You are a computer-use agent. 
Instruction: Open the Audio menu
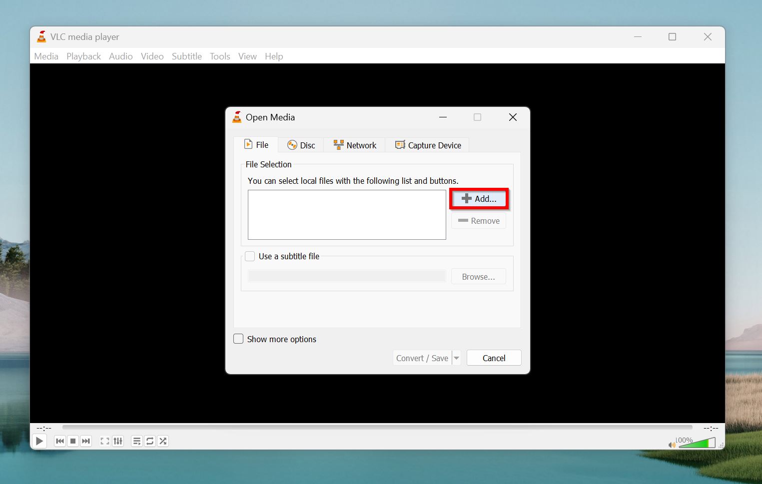point(121,56)
